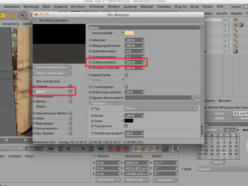The width and height of the screenshot is (248, 186).
Task: Click Himmel-Preset laden button
Action: click(52, 67)
